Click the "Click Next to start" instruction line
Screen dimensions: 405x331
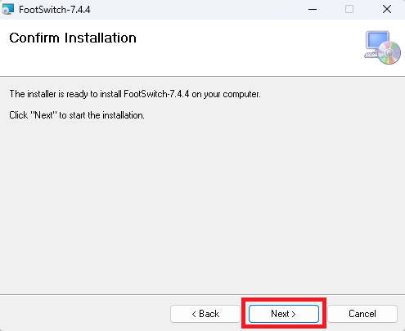coord(77,115)
